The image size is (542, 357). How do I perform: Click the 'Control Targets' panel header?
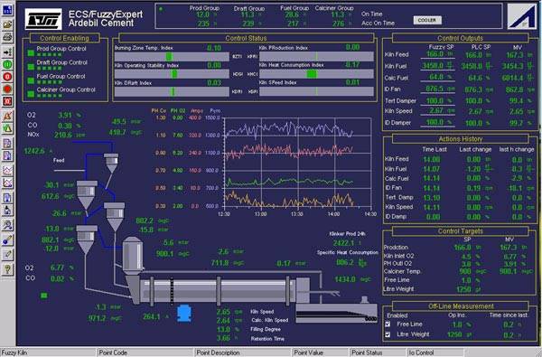click(x=460, y=230)
